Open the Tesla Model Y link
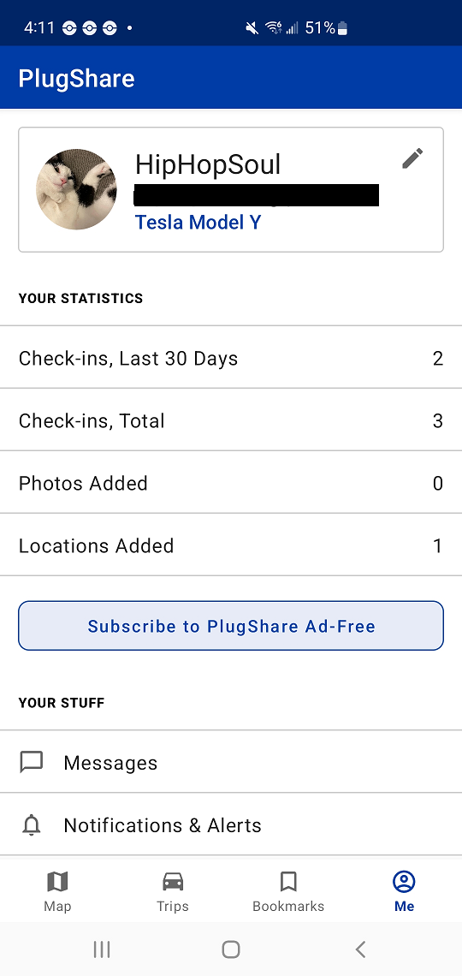The width and height of the screenshot is (462, 976). tap(198, 223)
